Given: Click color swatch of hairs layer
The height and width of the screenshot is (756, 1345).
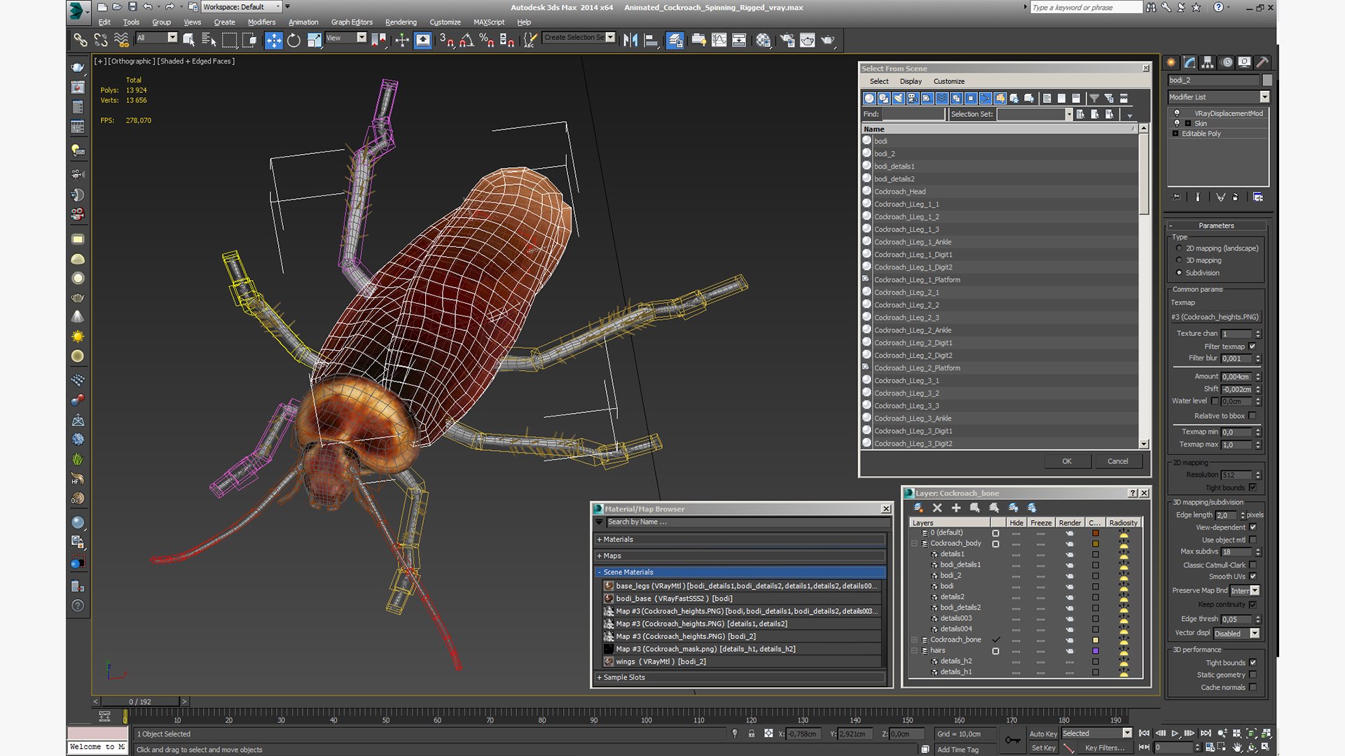Looking at the screenshot, I should tap(1096, 651).
